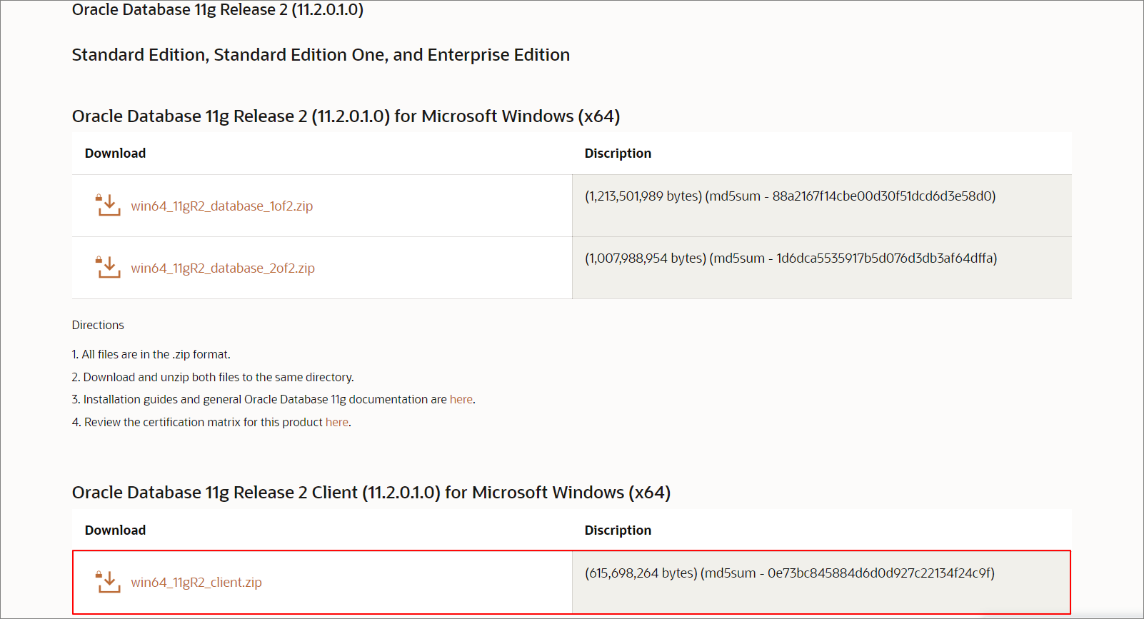
Task: Click the client table's Discription column header
Action: coord(618,530)
